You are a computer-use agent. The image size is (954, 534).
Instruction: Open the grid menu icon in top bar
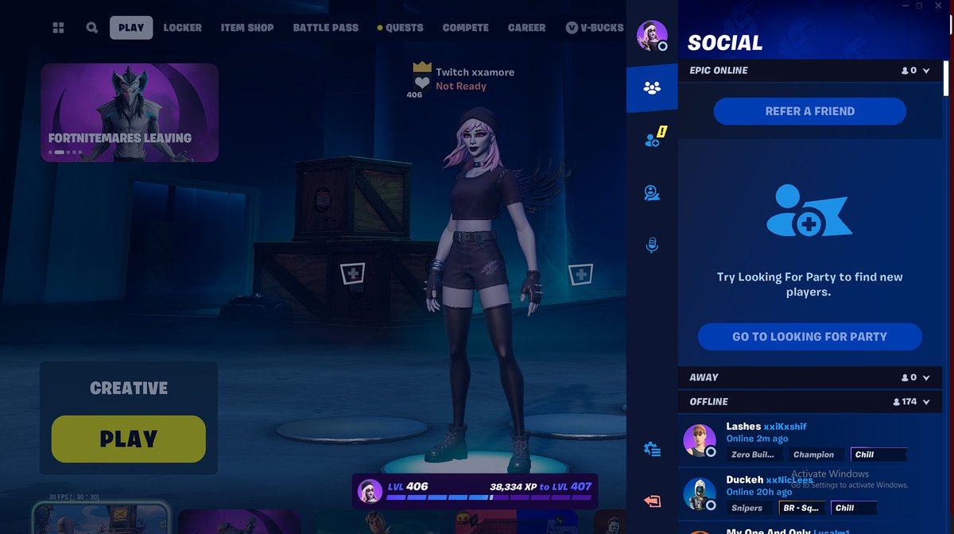[x=58, y=28]
